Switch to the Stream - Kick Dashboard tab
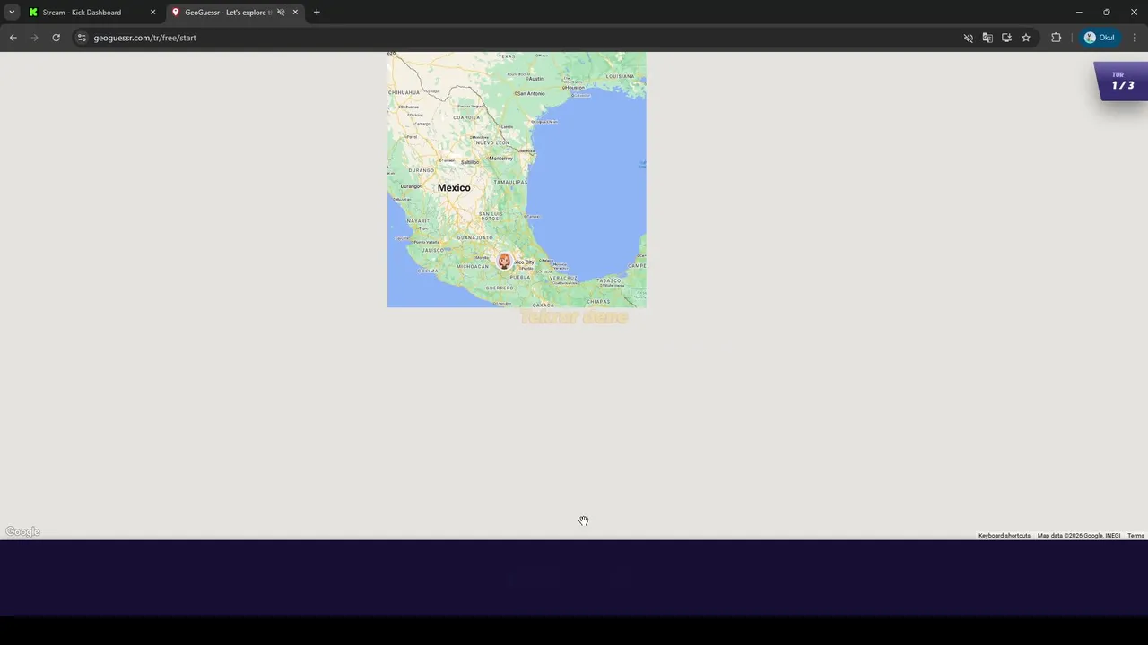This screenshot has width=1148, height=645. tap(92, 13)
